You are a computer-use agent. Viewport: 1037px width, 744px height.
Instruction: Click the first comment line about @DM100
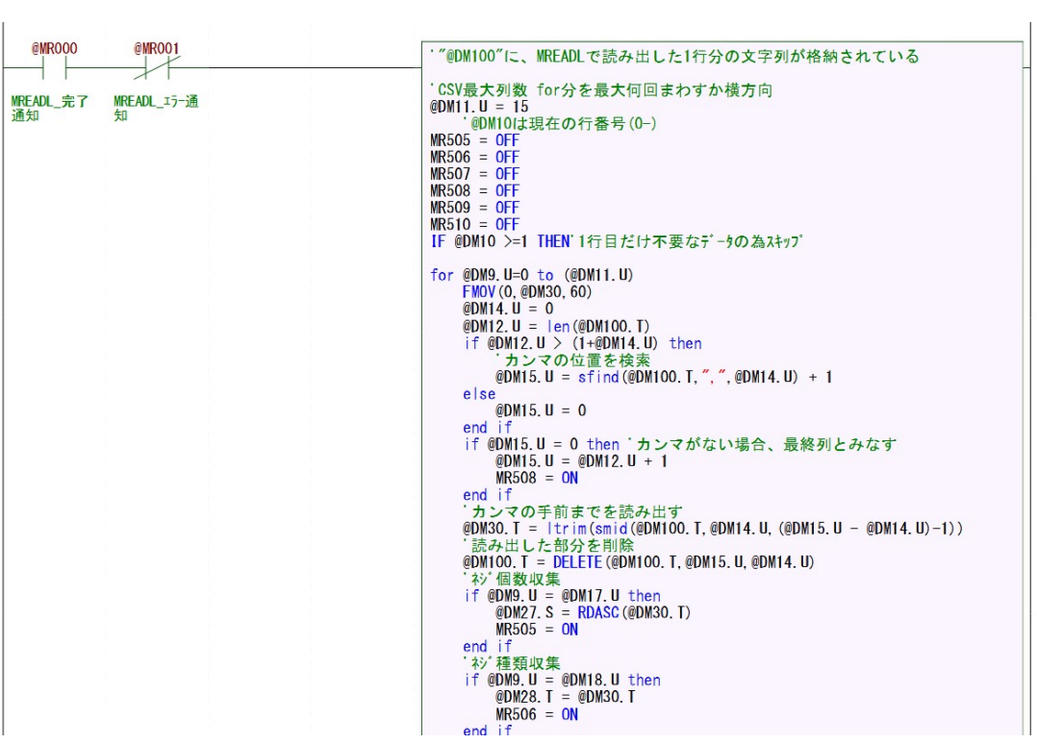click(x=673, y=57)
